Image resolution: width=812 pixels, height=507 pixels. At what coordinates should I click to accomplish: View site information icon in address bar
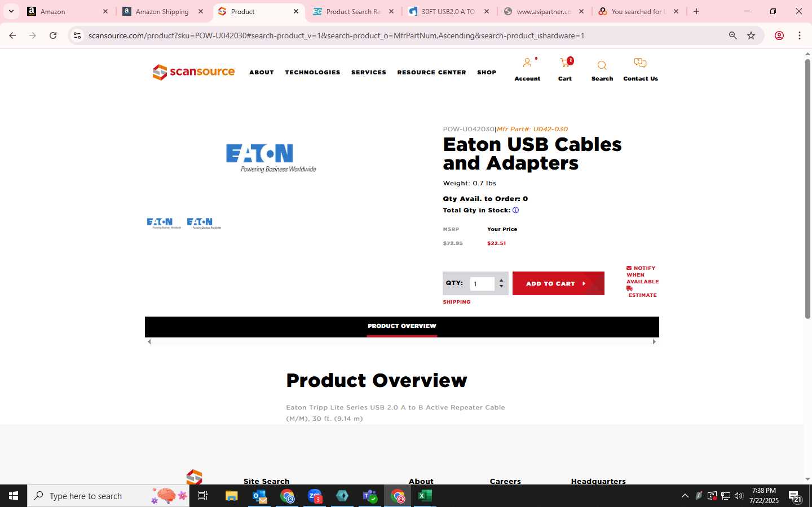(77, 35)
